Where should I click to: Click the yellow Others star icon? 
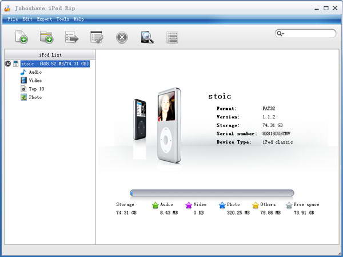click(x=256, y=205)
